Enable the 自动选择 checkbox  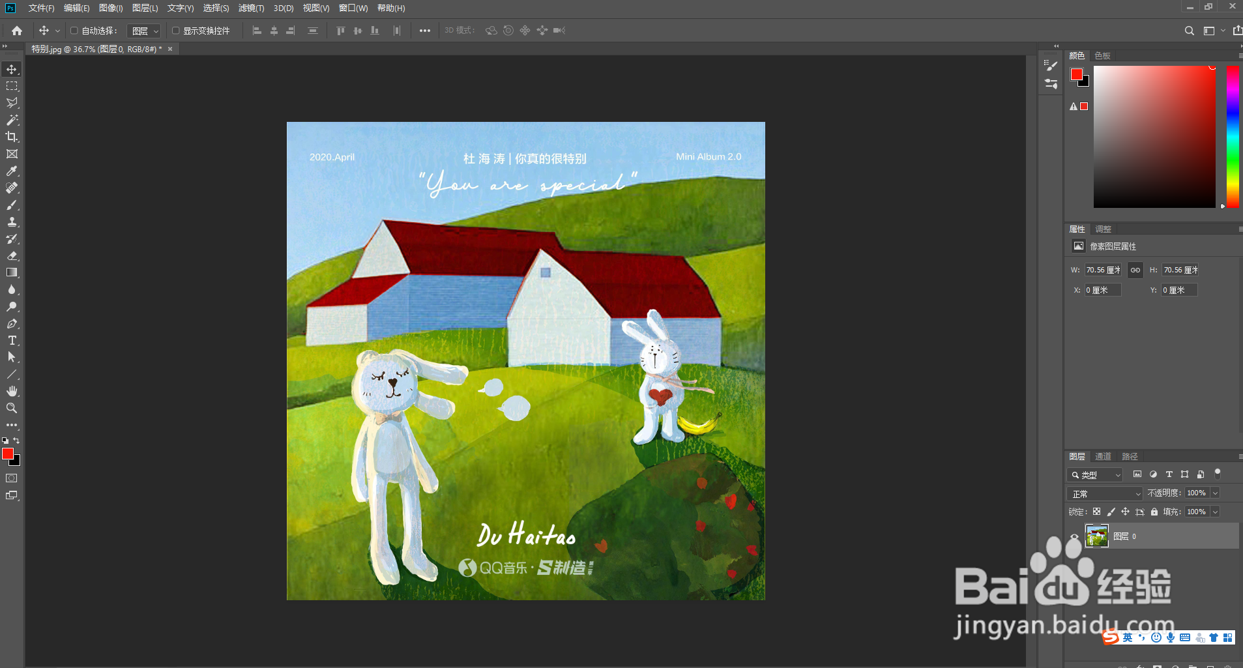click(74, 31)
